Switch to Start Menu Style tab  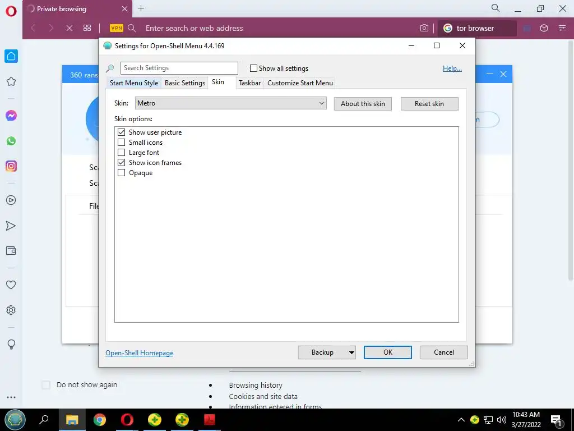tap(134, 83)
